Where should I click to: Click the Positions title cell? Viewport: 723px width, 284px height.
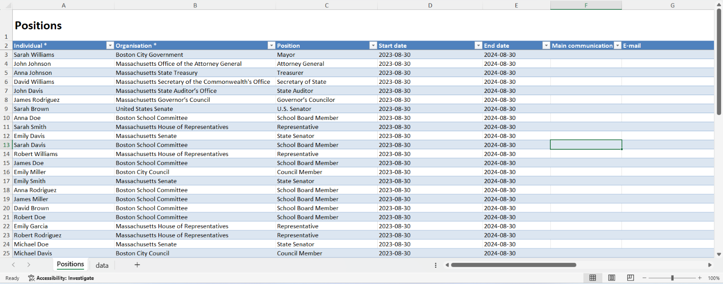(x=63, y=25)
